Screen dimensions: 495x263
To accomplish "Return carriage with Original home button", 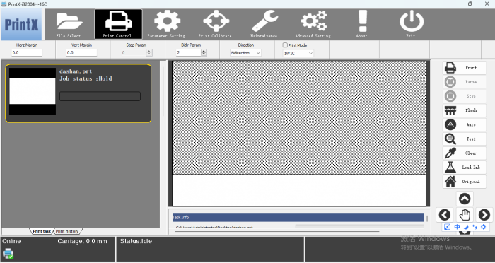I will (464, 182).
